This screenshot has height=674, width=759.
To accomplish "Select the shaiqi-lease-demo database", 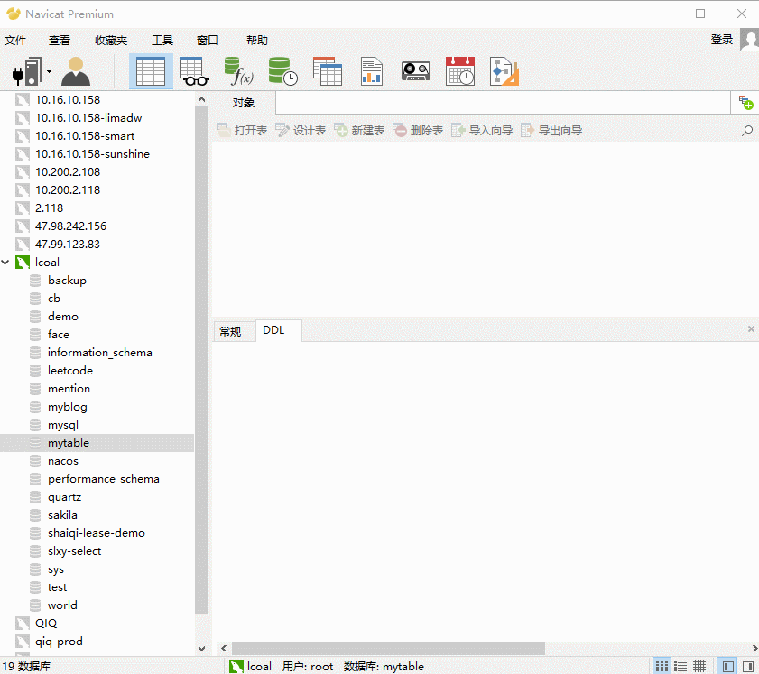I will point(97,533).
